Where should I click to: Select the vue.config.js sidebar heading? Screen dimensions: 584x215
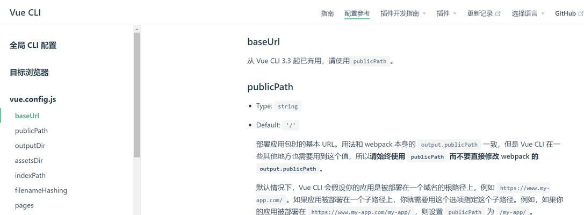tap(33, 99)
